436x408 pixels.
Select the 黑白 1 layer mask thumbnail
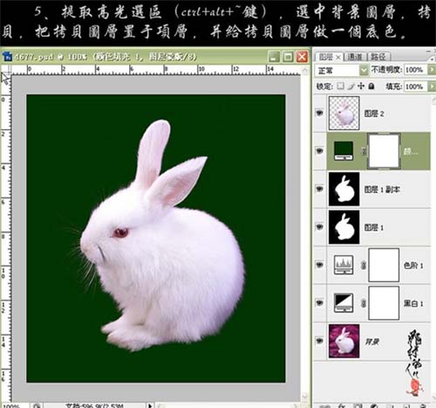(384, 303)
